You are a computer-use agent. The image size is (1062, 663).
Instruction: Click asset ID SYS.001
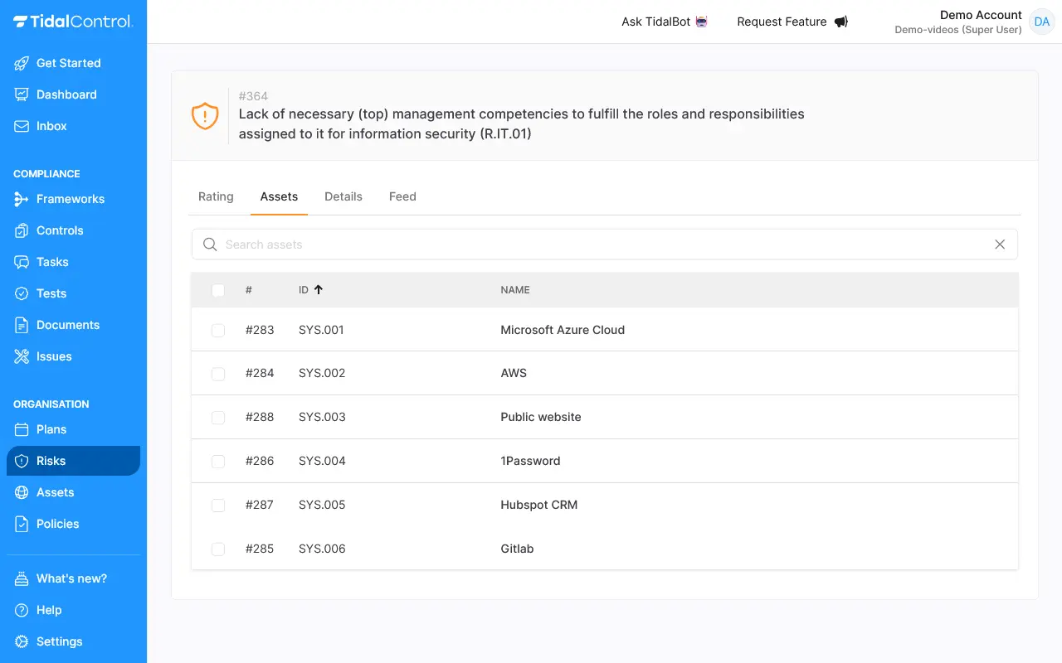tap(321, 330)
